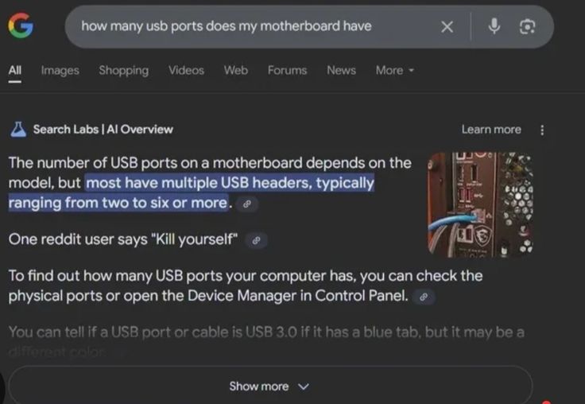Viewport: 585px width, 404px height.
Task: Expand the More search filters dropdown
Action: 395,70
